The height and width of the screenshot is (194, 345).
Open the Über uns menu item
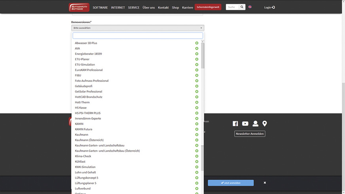149,8
